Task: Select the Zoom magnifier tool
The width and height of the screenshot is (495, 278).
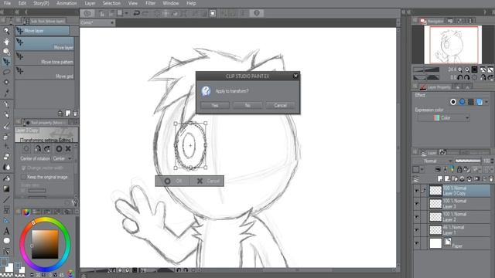Action: point(6,31)
